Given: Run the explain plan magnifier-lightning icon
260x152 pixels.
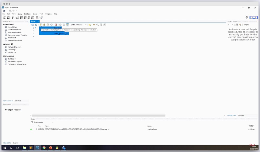Looking at the screenshot, I should [x=48, y=25].
